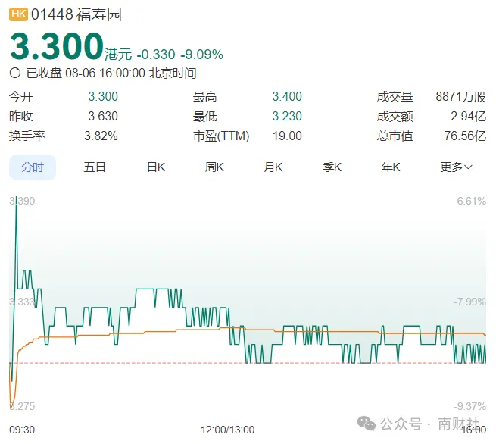Click the 市盈(TTM) label

(221, 136)
